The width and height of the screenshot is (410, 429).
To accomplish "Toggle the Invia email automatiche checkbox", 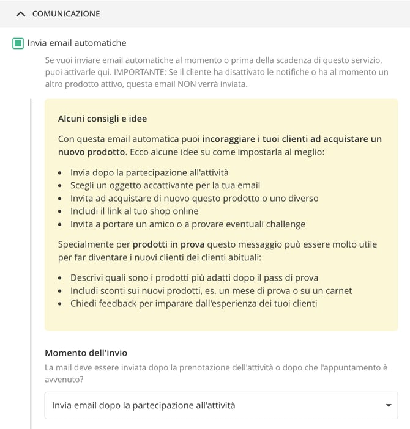I will point(18,43).
